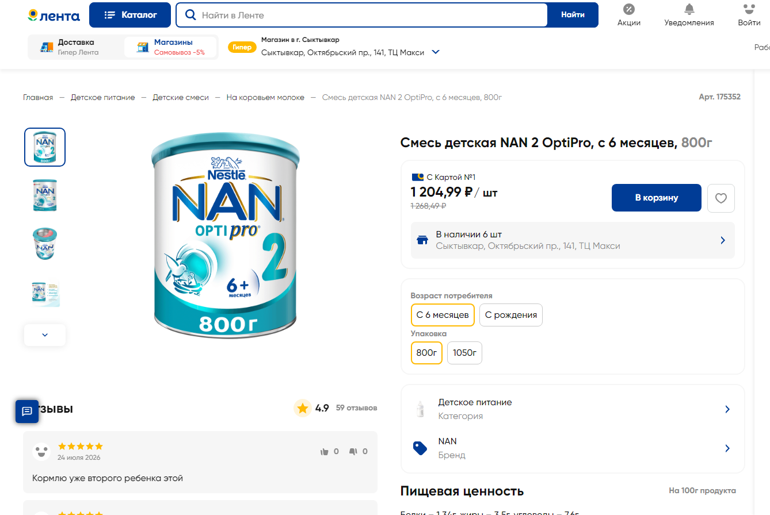Like the review with thumbs-up icon

click(325, 452)
